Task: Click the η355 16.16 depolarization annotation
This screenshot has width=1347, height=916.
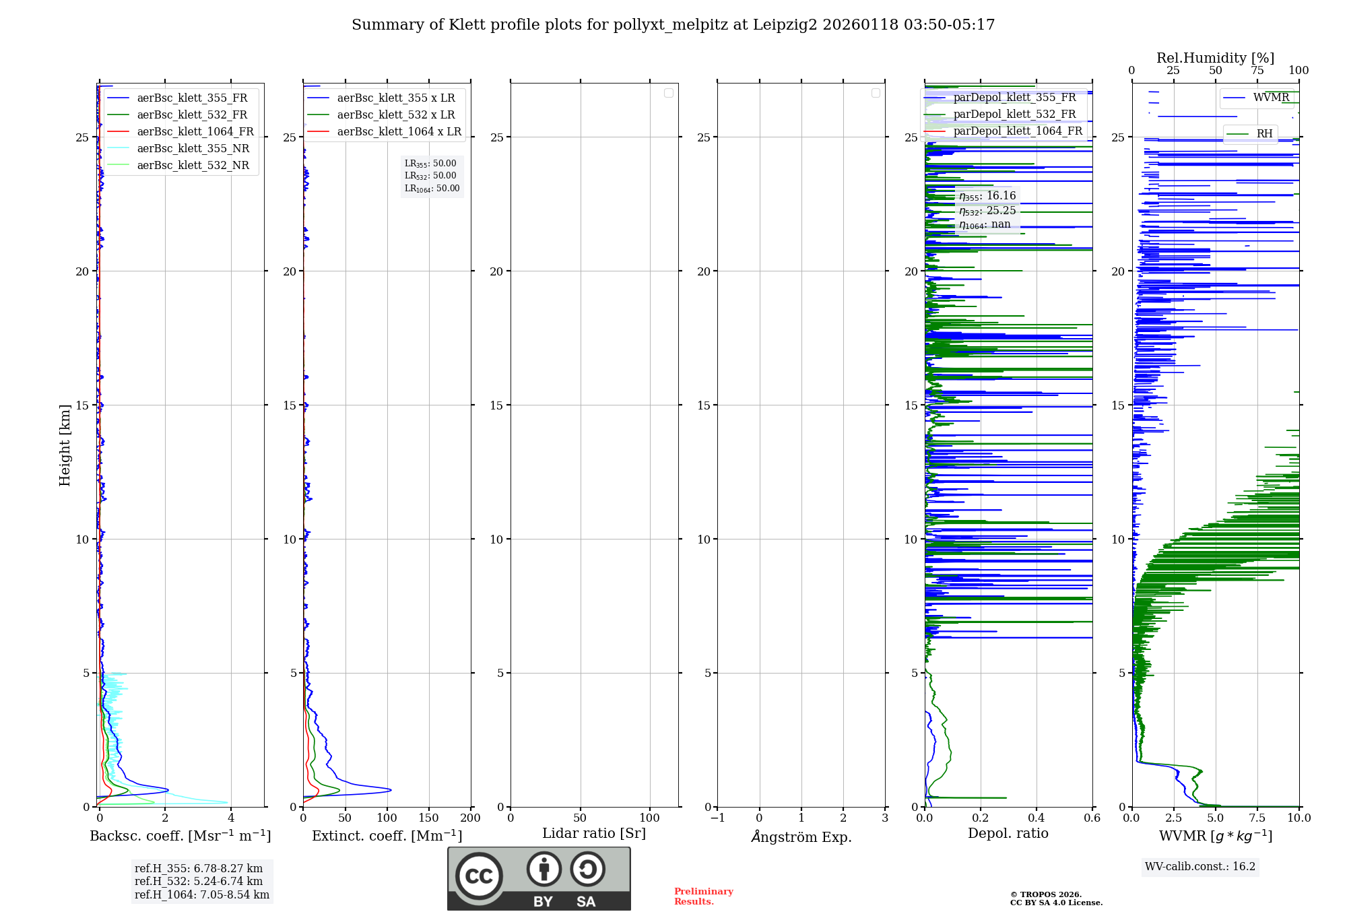Action: [987, 196]
